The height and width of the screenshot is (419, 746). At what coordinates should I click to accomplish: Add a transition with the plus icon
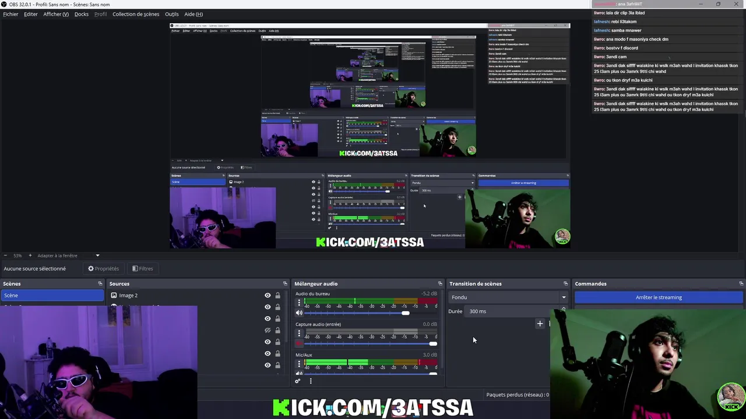pos(540,324)
